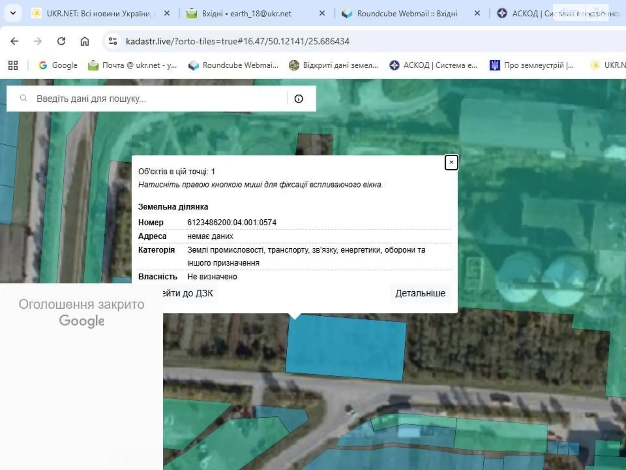Close the land parcel popup

coord(451,163)
